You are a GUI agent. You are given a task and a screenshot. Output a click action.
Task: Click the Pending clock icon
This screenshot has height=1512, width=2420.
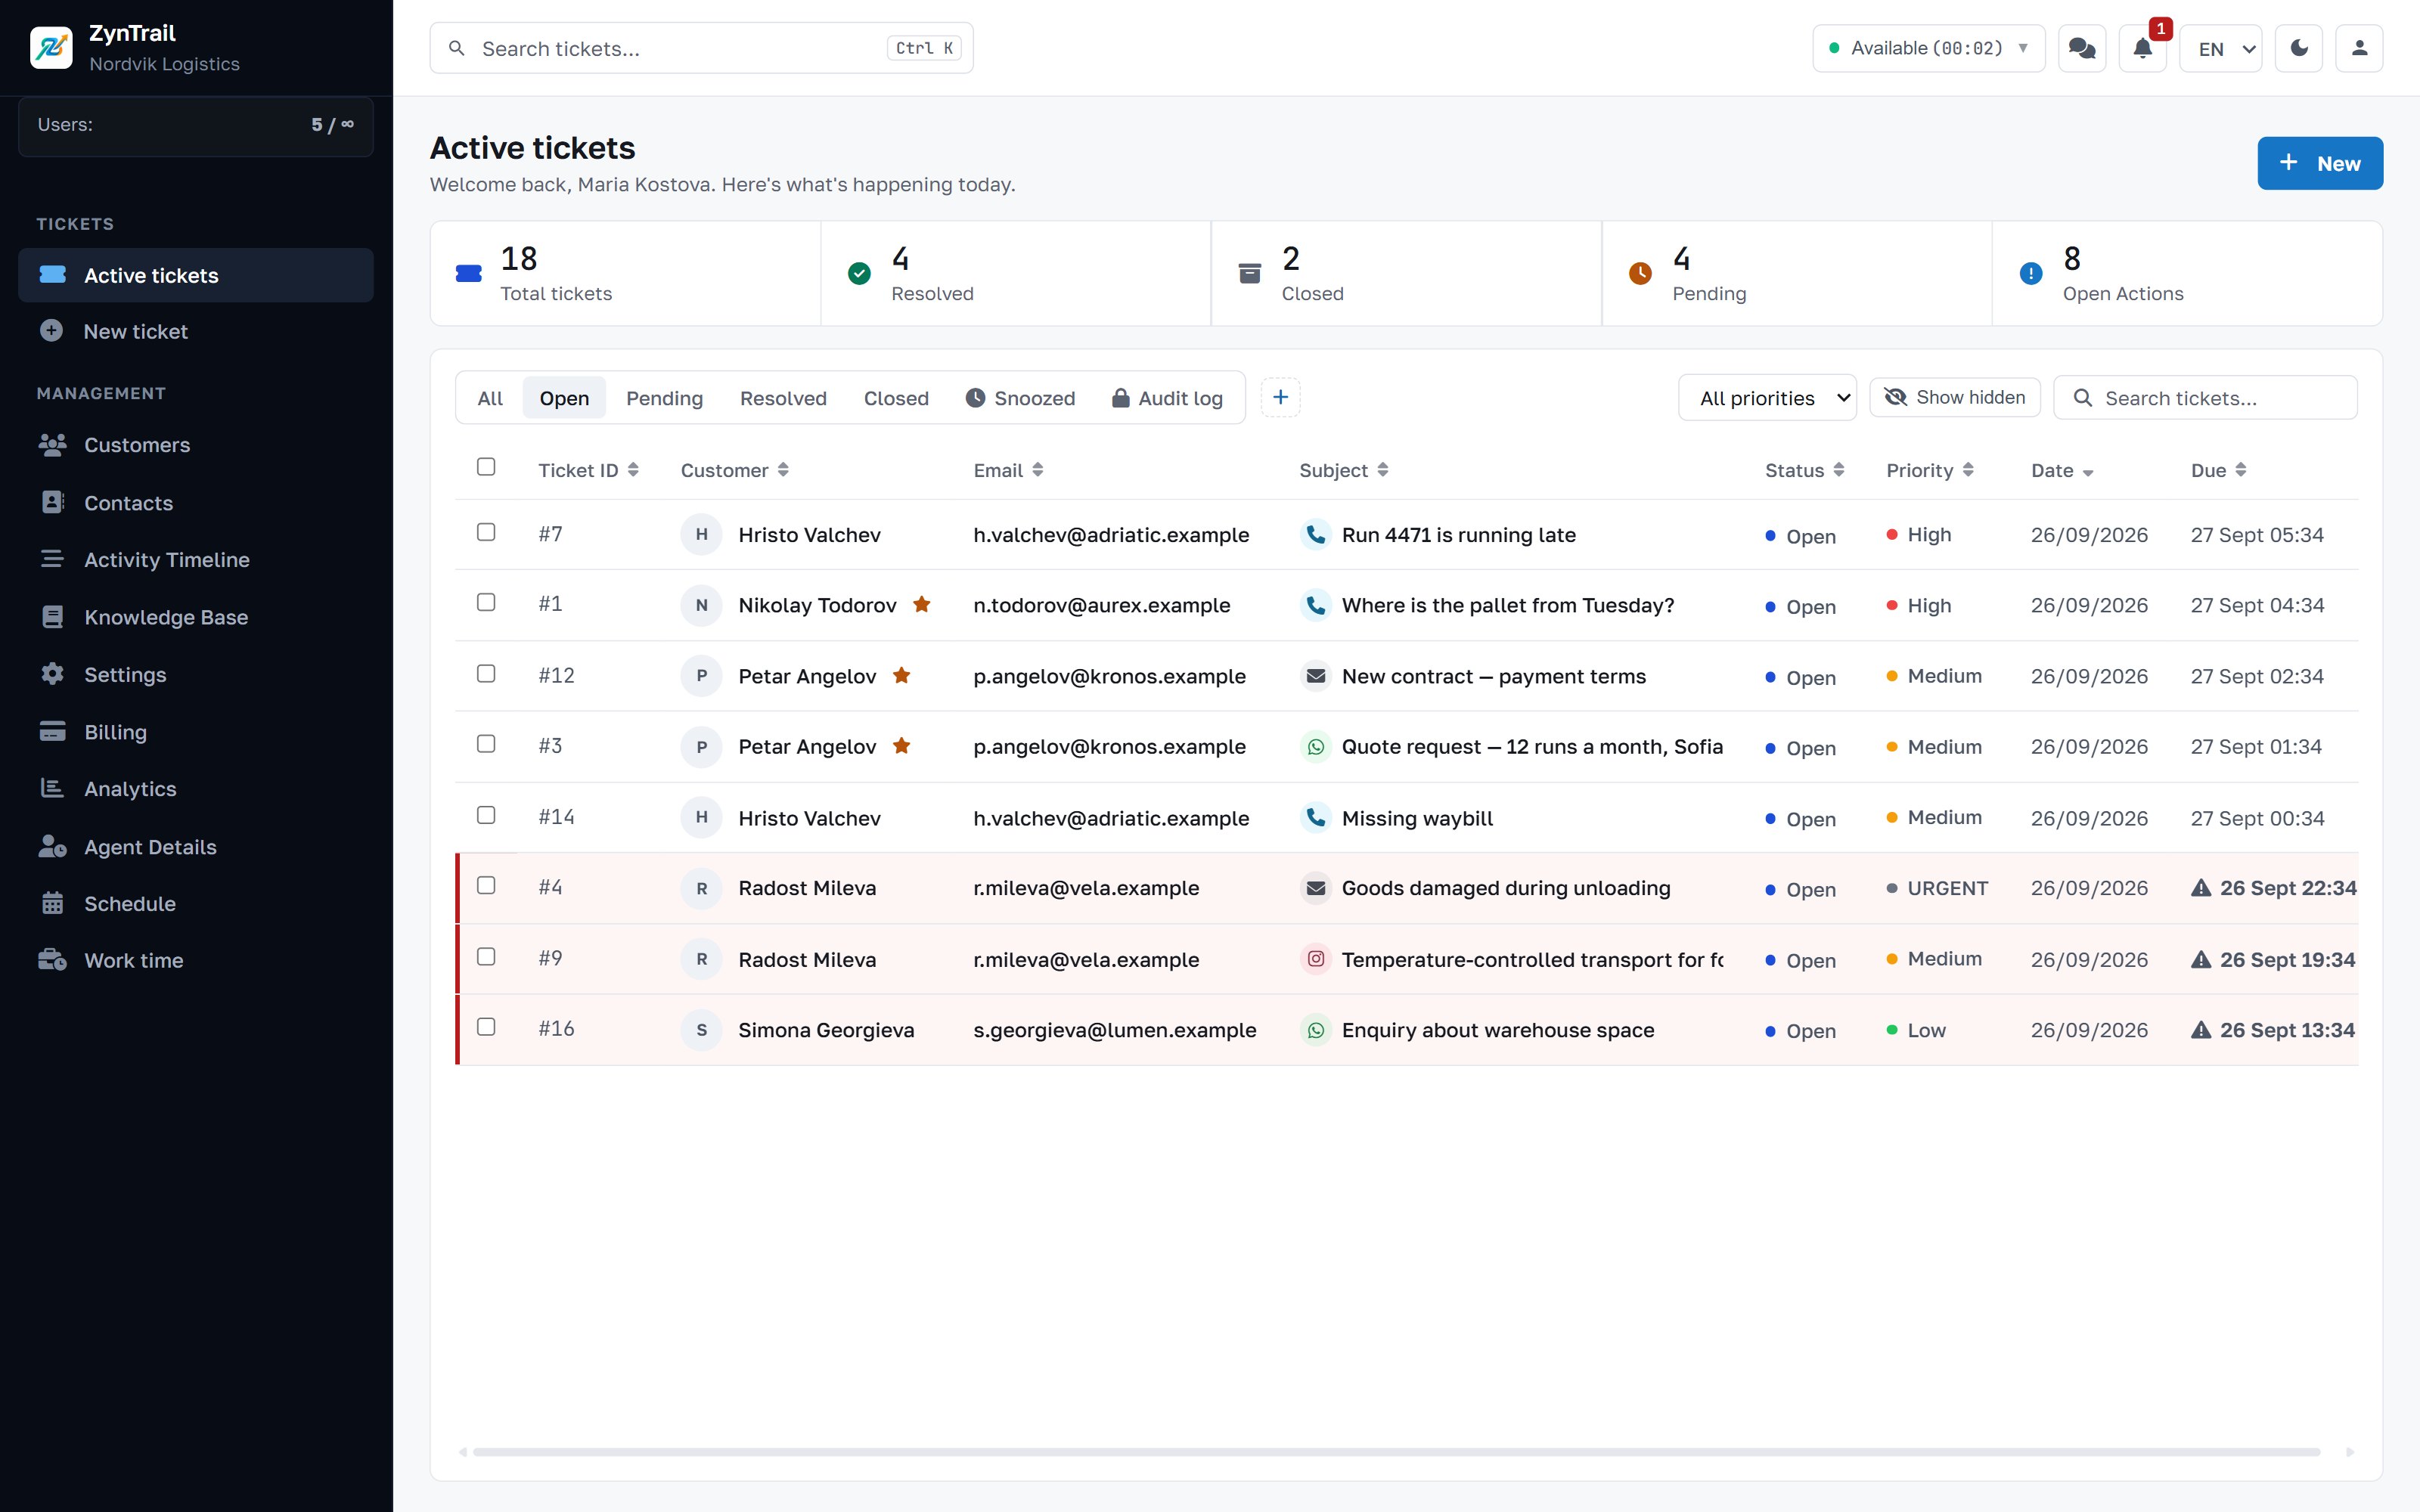[x=1640, y=273]
